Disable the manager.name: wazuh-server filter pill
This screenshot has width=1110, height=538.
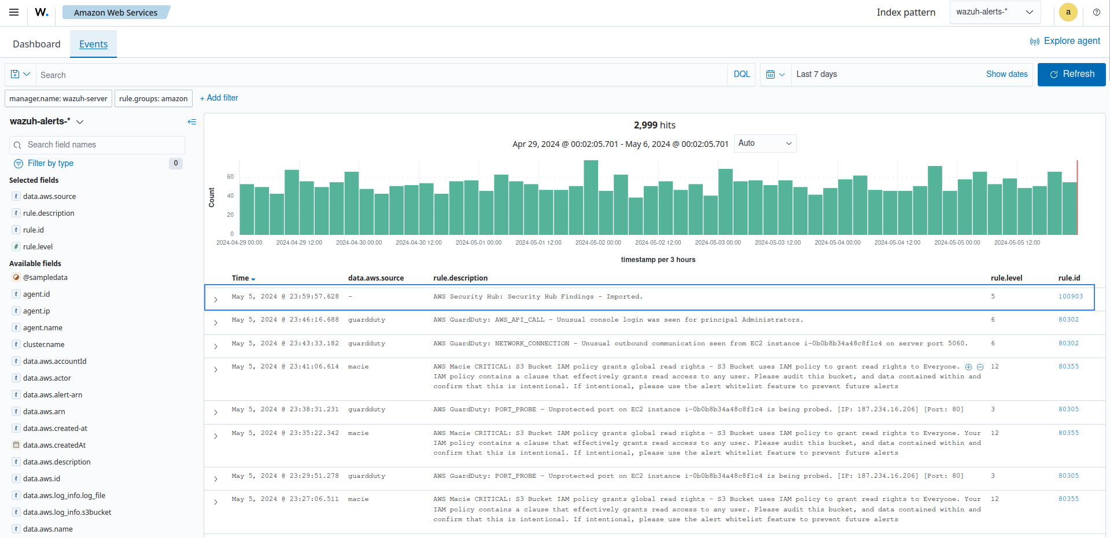point(58,98)
